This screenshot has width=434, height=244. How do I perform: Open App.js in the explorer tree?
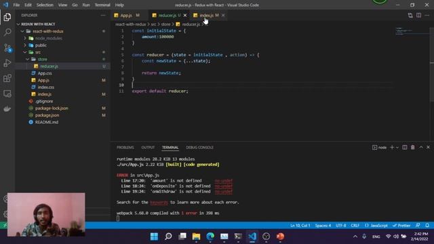[63, 80]
